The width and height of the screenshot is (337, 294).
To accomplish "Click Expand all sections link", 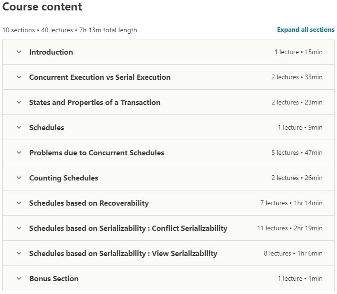I will click(x=306, y=29).
